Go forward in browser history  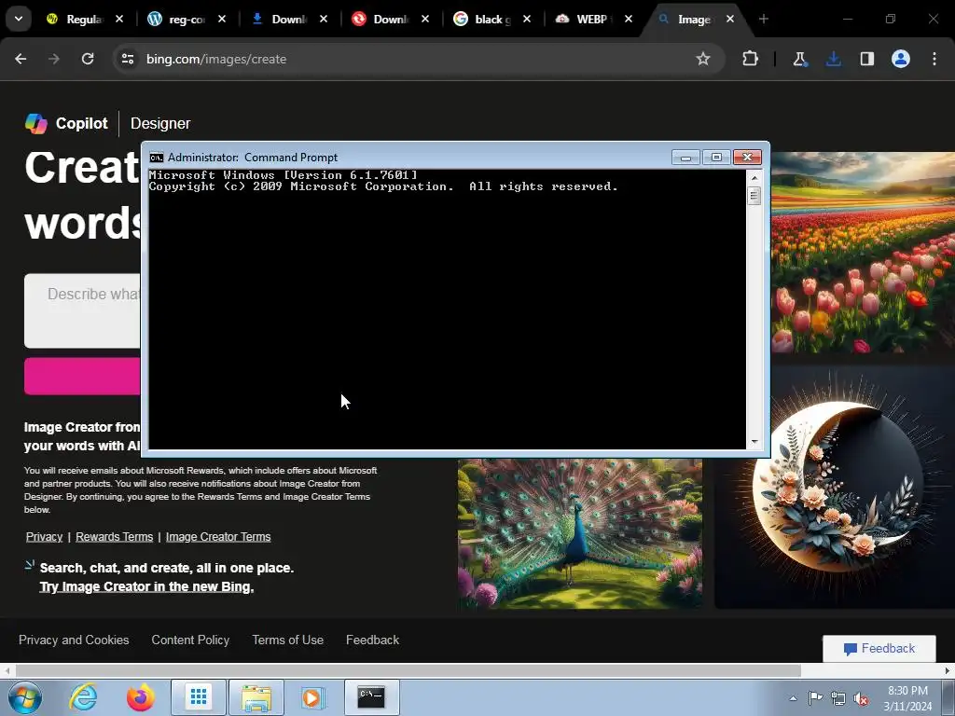54,59
